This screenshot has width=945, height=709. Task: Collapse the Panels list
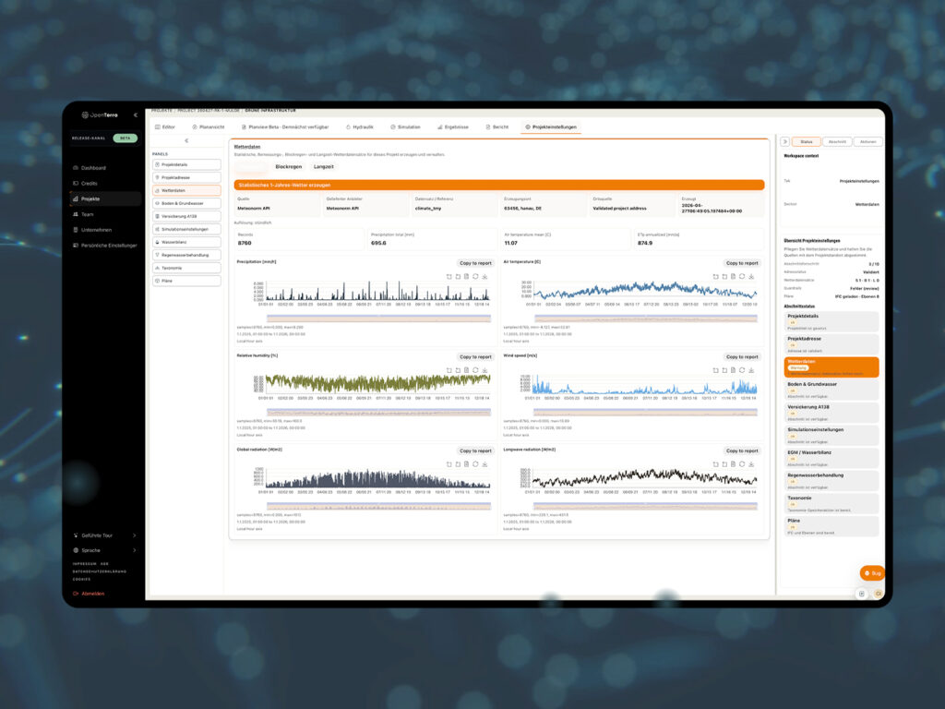pyautogui.click(x=186, y=140)
